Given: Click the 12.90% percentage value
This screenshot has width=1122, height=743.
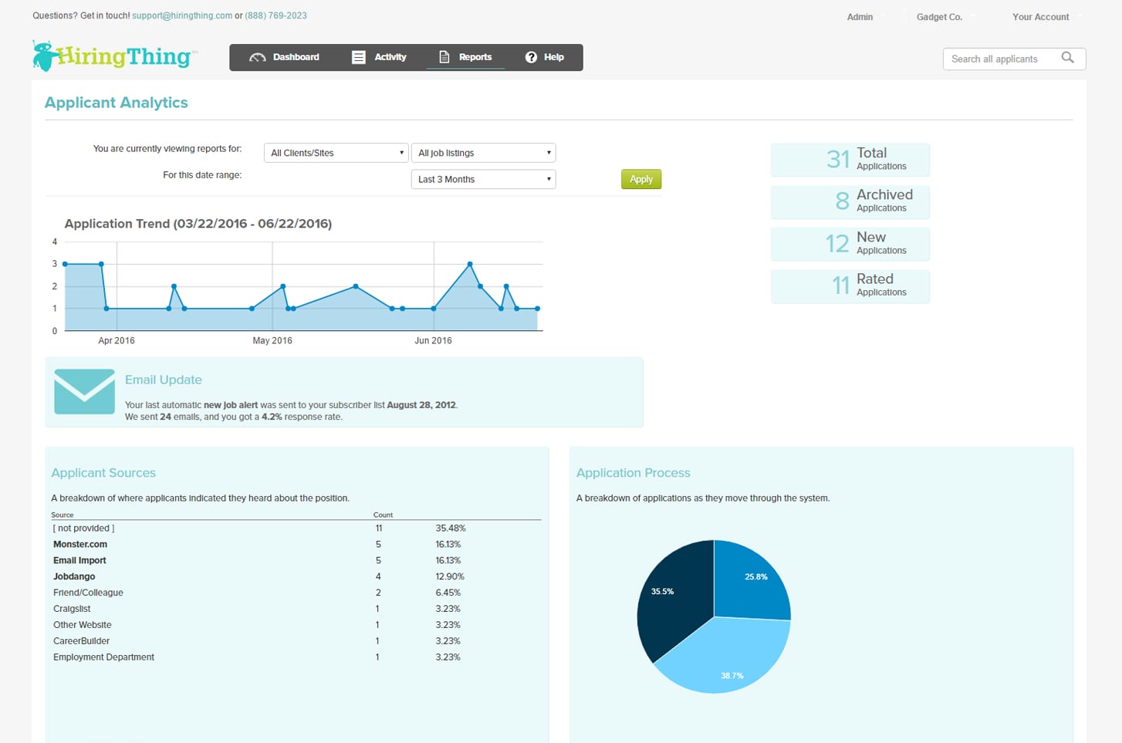Looking at the screenshot, I should click(450, 576).
